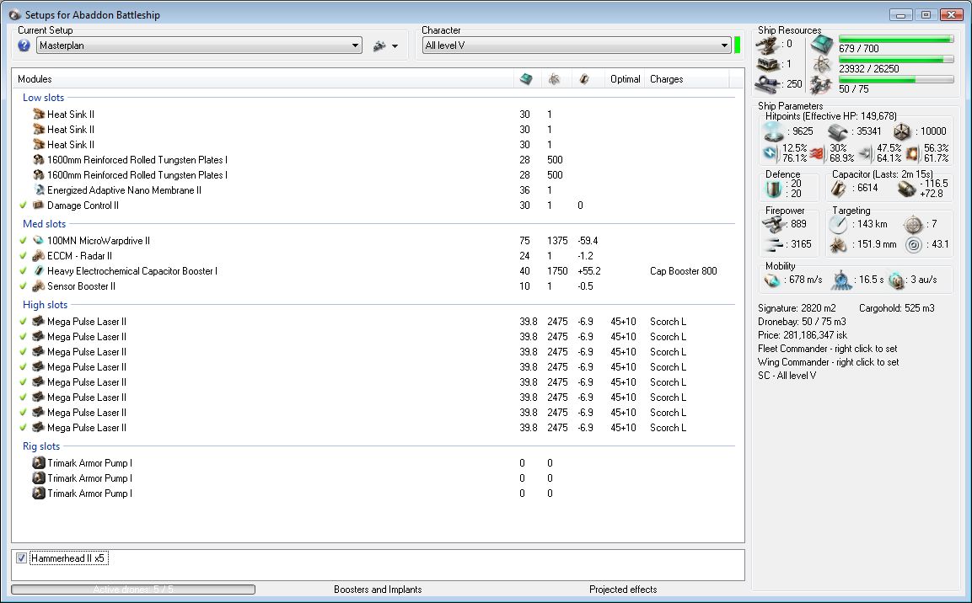This screenshot has width=972, height=603.
Task: Open Projected effects tab
Action: (x=623, y=590)
